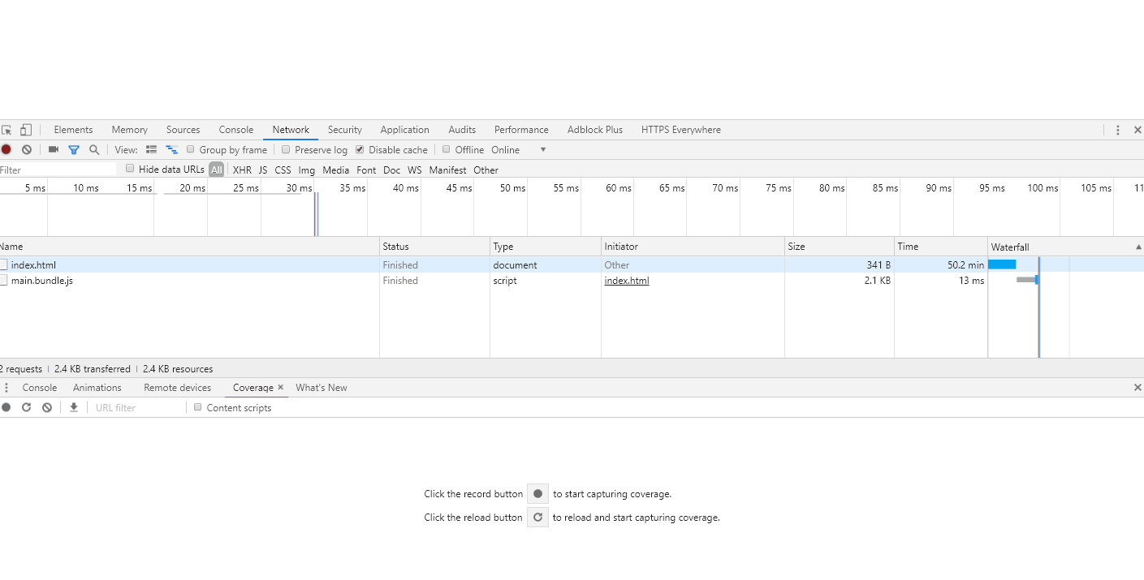
Task: Export coverage data with download icon
Action: (74, 407)
